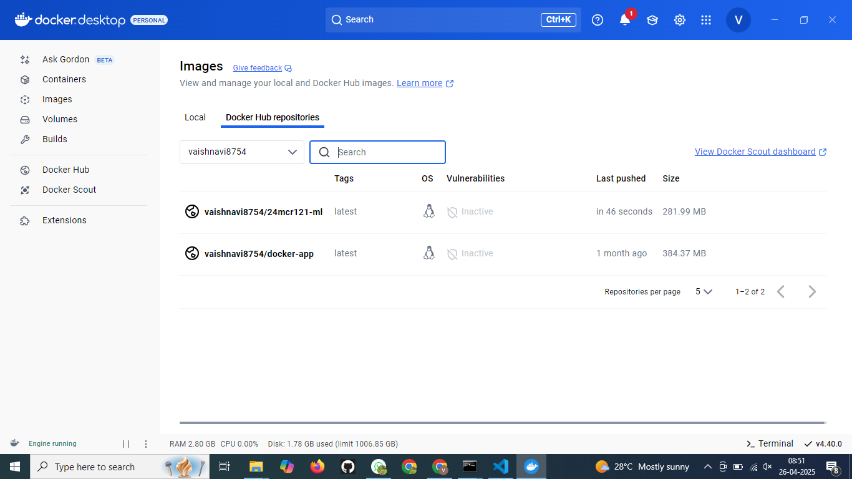Click the Containers cube icon
The width and height of the screenshot is (852, 479).
[x=25, y=80]
